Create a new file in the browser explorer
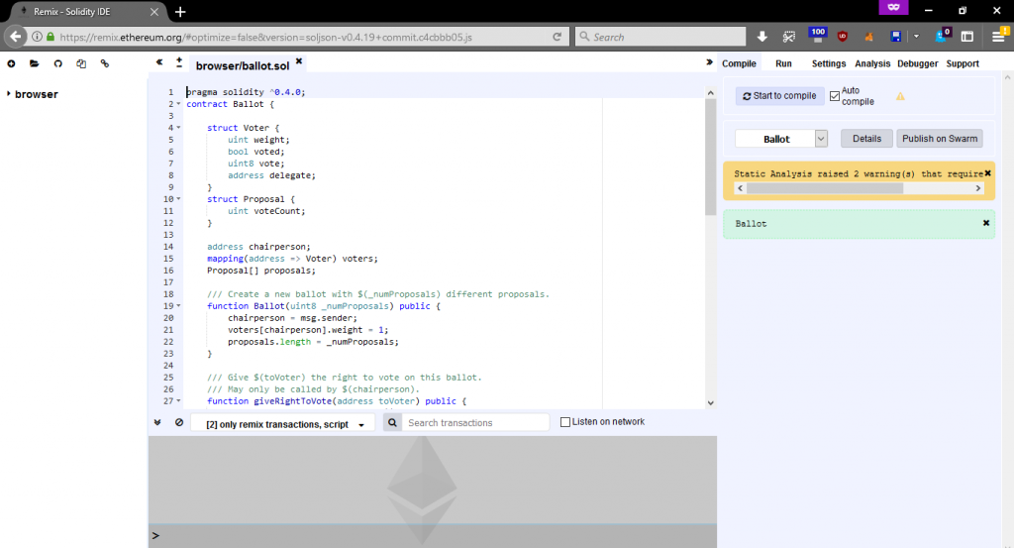The image size is (1014, 548). 11,63
